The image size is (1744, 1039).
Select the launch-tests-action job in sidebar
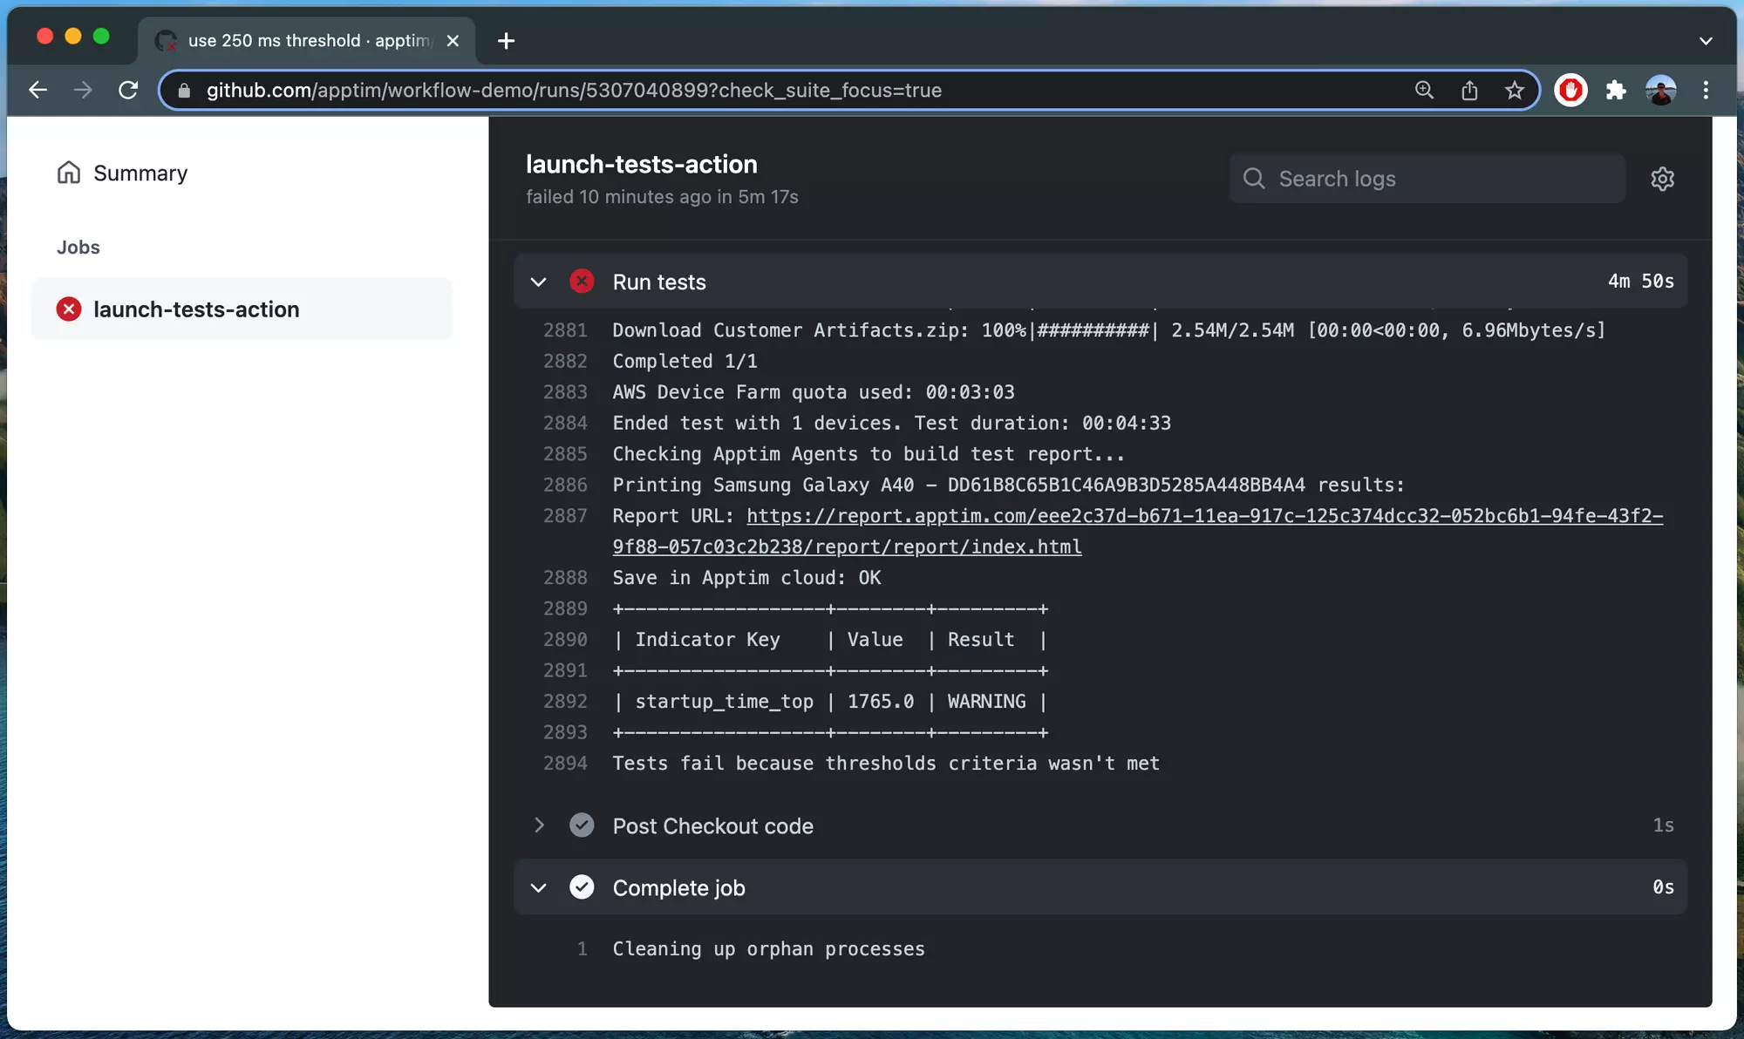point(196,309)
